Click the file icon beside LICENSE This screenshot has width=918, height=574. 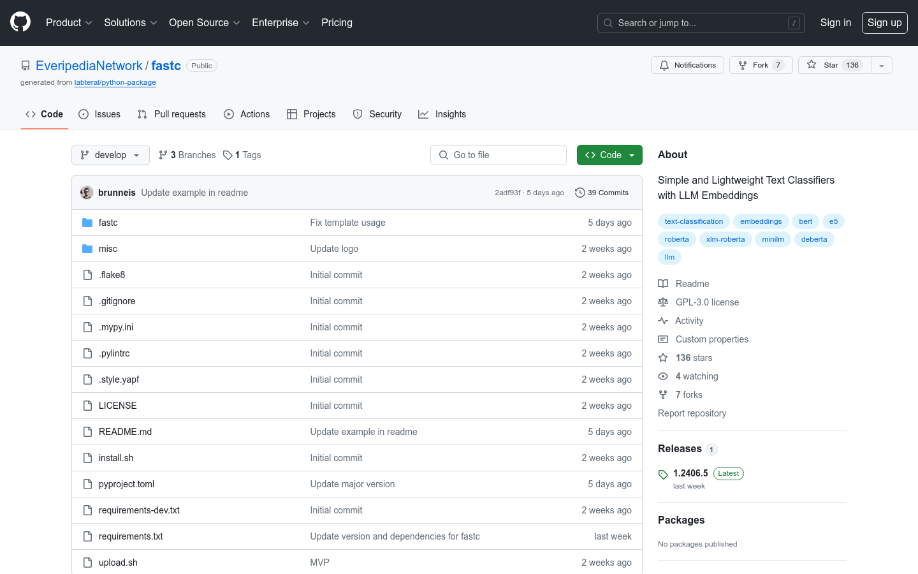[87, 406]
